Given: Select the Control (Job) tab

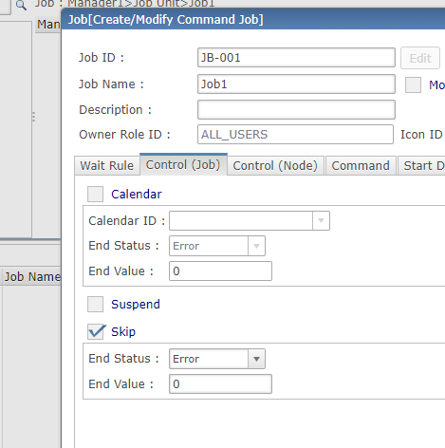Looking at the screenshot, I should [183, 164].
